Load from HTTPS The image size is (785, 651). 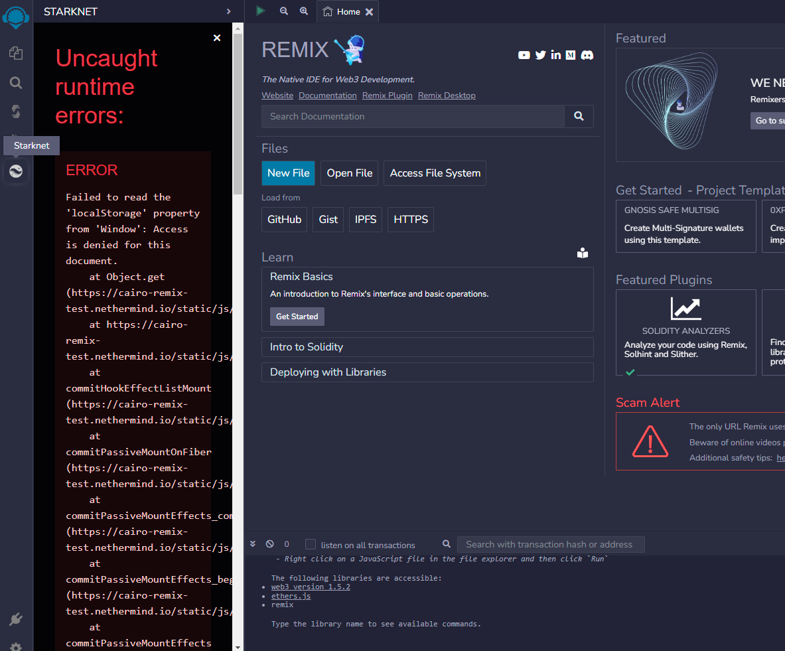click(411, 220)
